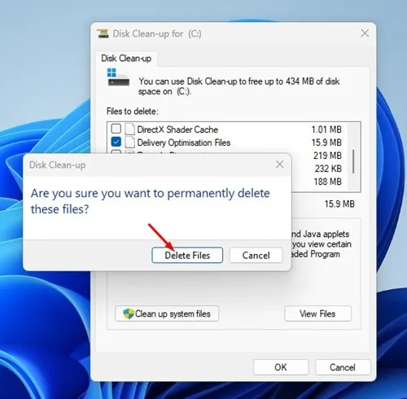Screen dimensions: 407x399
Task: Click Clean up system files button
Action: [x=167, y=313]
